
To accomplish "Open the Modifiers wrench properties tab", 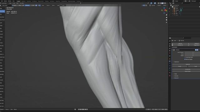I will [x=170, y=61].
